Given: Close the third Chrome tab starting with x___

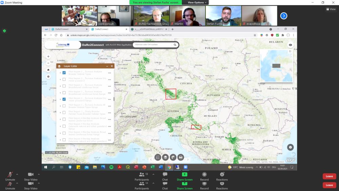Looking at the screenshot, I should [166, 29].
